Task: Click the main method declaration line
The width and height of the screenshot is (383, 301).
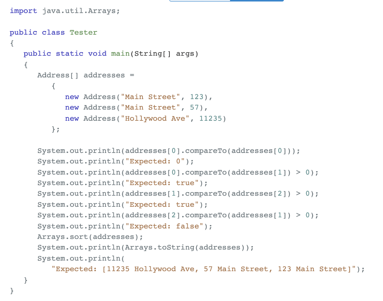Action: pyautogui.click(x=110, y=53)
